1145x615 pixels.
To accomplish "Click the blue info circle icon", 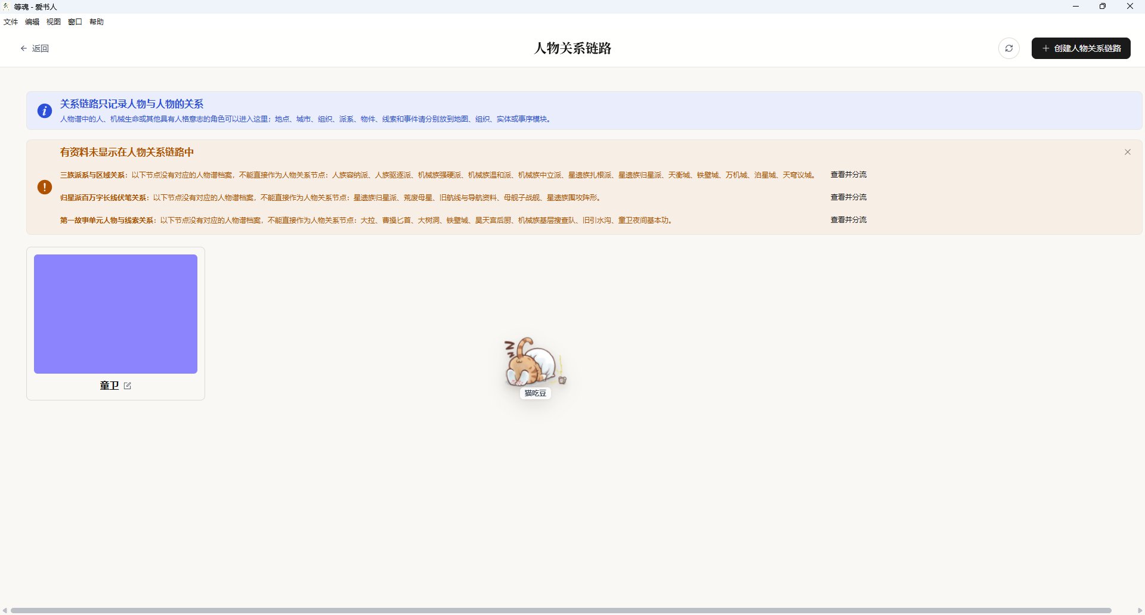I will [x=45, y=111].
